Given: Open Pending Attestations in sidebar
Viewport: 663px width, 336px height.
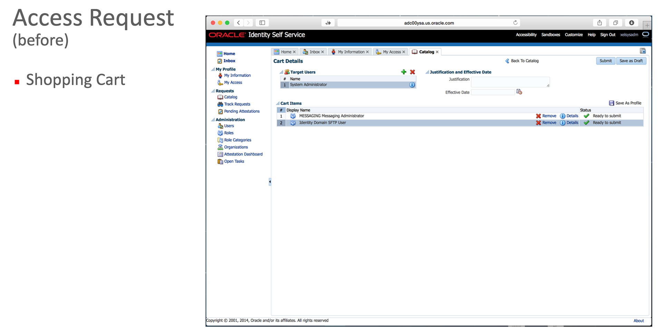Looking at the screenshot, I should point(242,111).
